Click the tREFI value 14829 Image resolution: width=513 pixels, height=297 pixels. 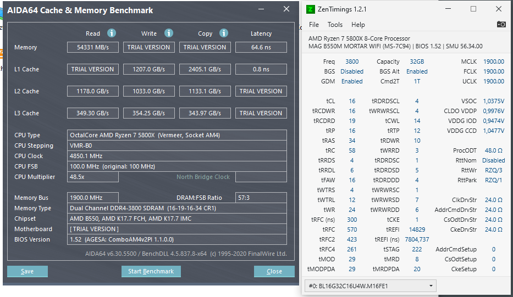(417, 229)
